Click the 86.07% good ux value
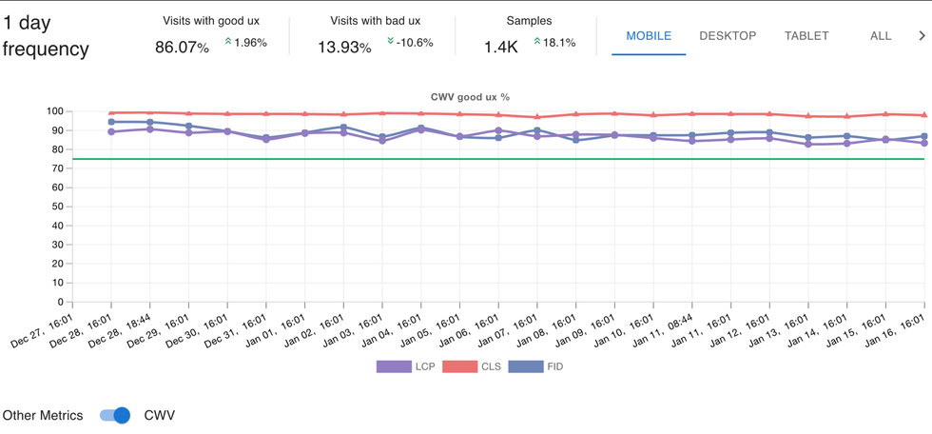Image resolution: width=932 pixels, height=434 pixels. [x=182, y=47]
